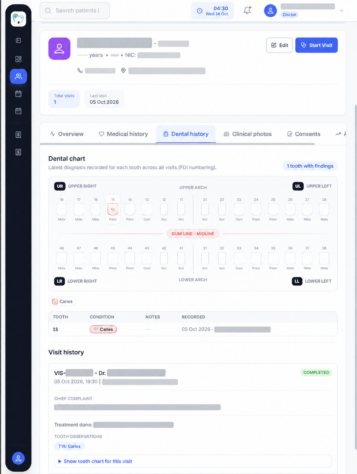
Task: Click the Edit patient button
Action: (x=279, y=45)
